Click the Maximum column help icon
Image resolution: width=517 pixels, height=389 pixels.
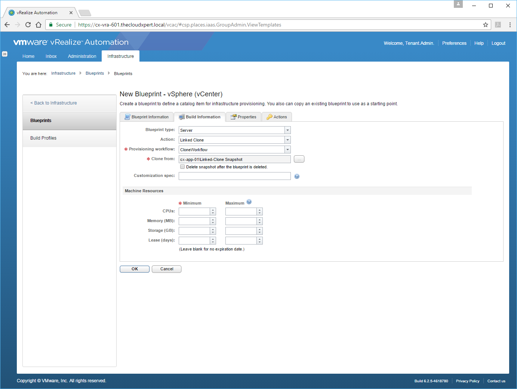click(249, 202)
